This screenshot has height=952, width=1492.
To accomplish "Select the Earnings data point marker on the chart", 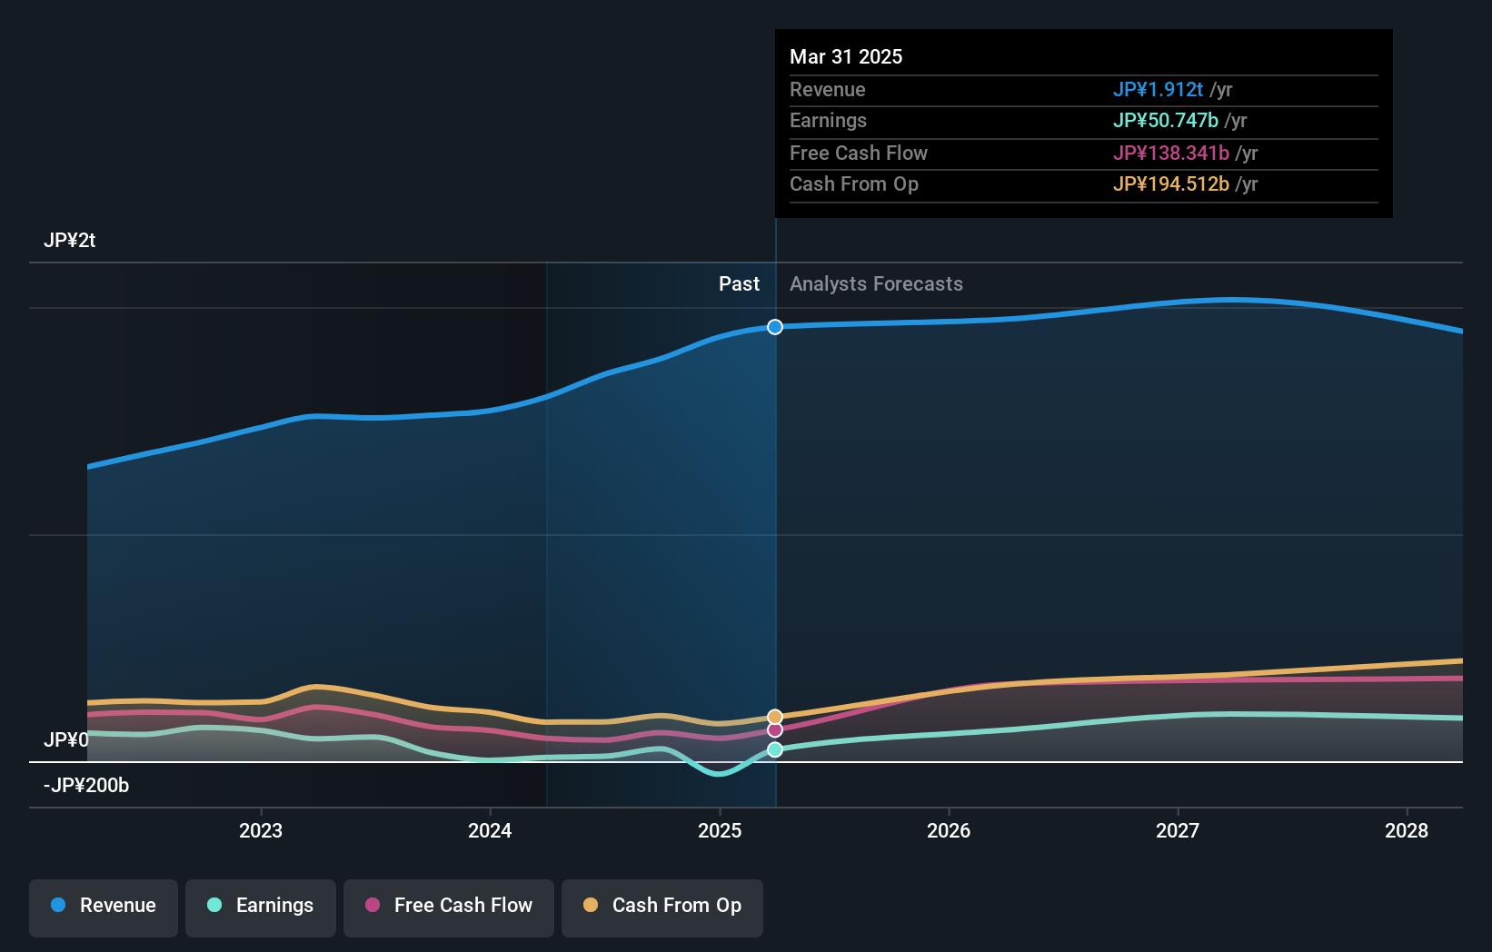I will click(x=774, y=749).
